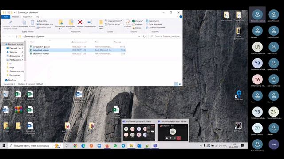
Task: Click the Up arrow navigation icon
Action: [16, 36]
